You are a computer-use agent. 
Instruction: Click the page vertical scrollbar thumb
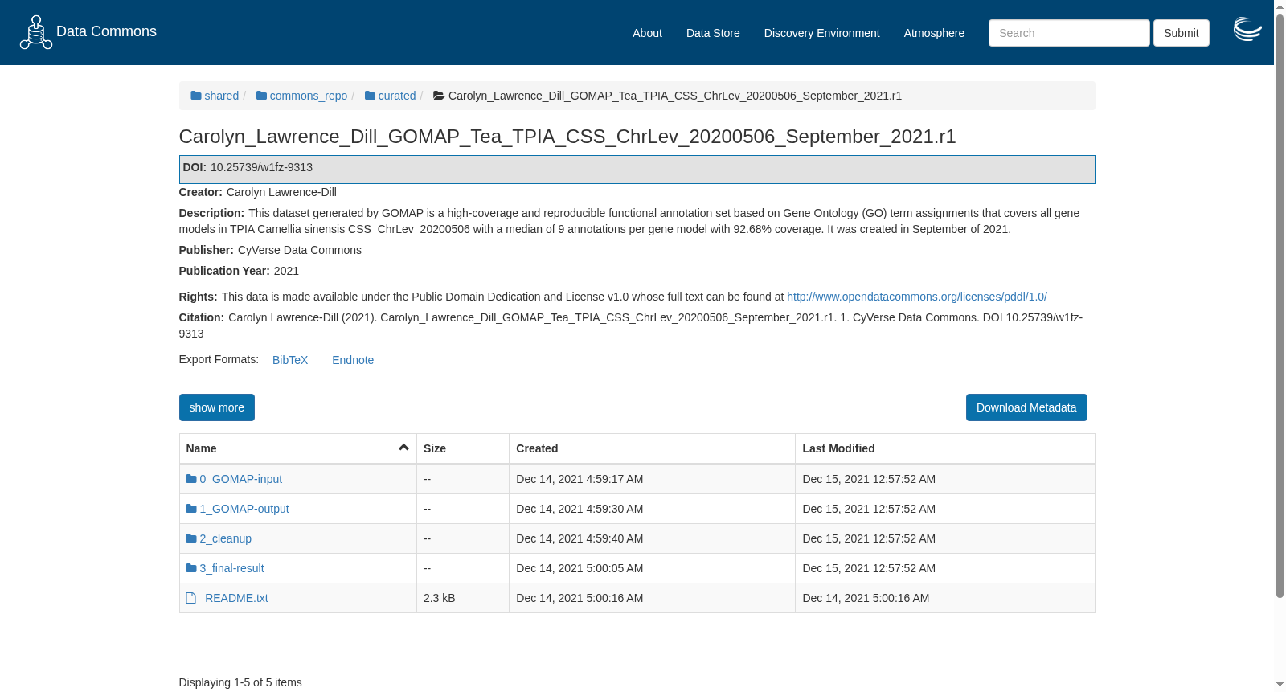[x=1280, y=305]
